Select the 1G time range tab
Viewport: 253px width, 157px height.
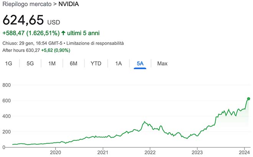point(8,64)
